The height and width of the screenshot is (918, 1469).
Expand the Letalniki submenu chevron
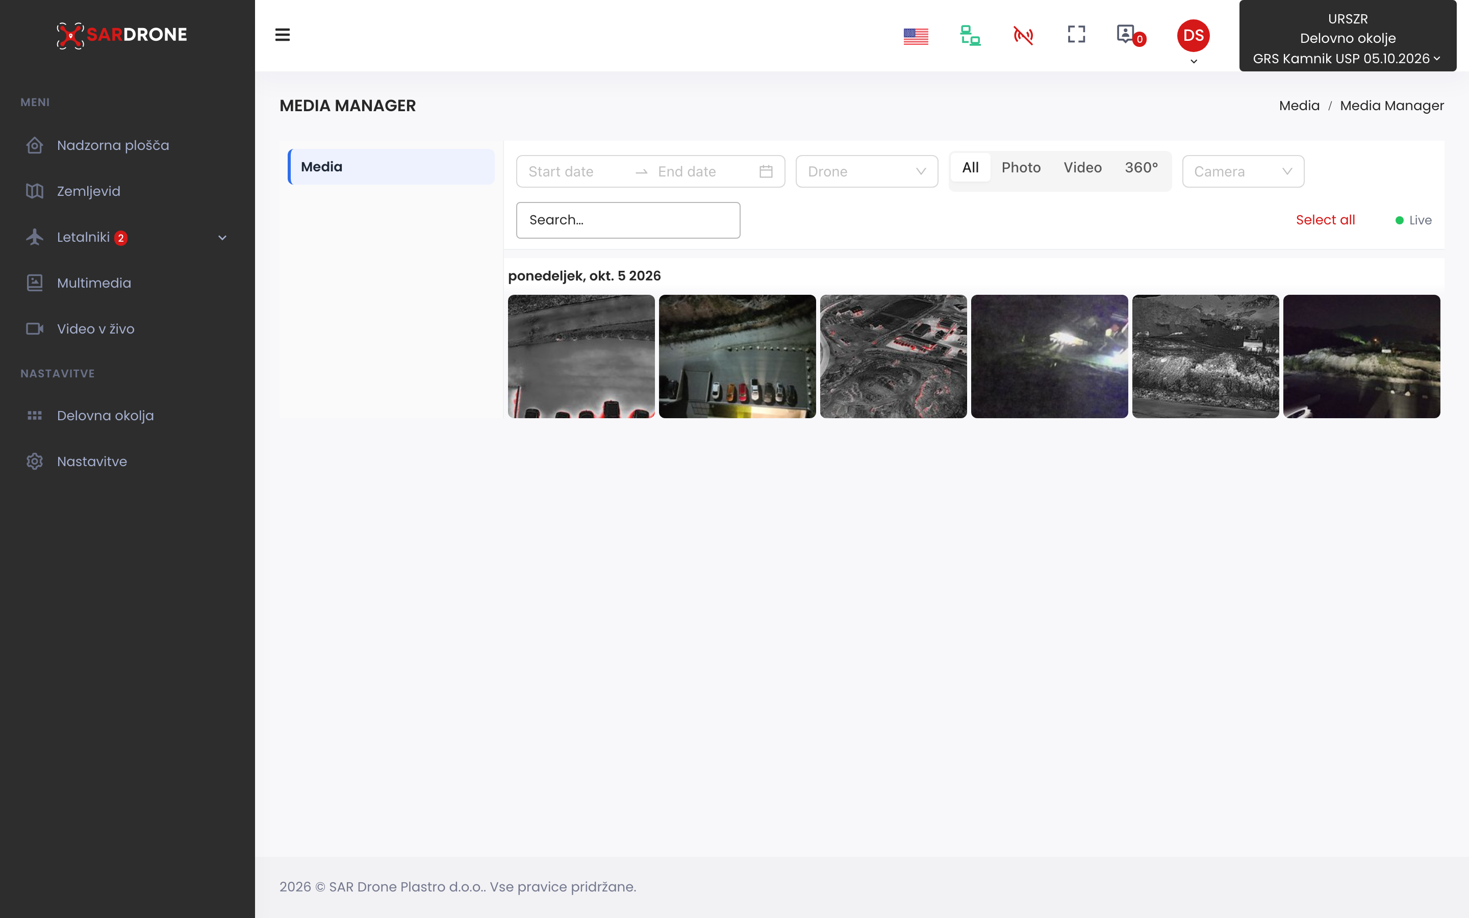click(222, 237)
